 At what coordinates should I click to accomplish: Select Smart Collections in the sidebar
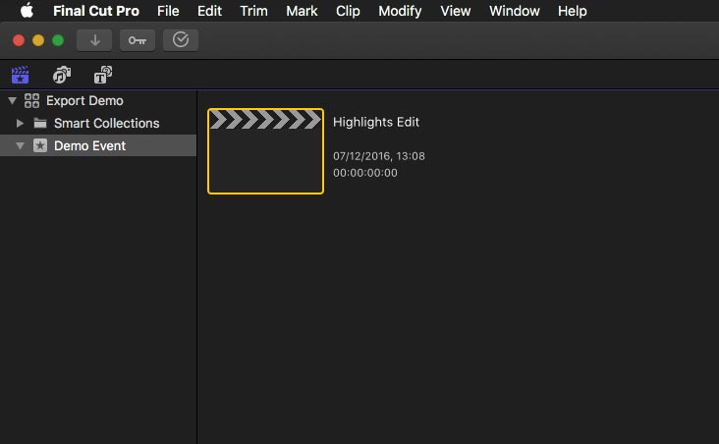(98, 123)
